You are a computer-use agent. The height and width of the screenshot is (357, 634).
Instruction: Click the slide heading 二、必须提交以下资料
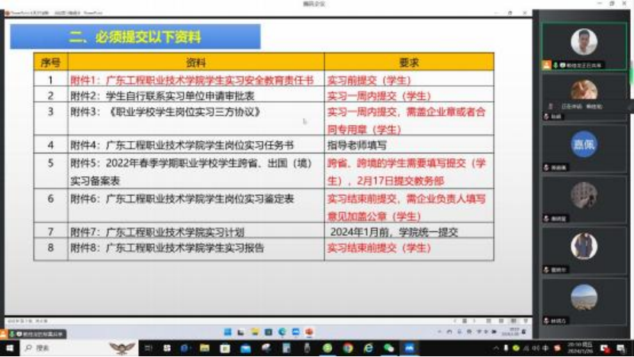click(x=135, y=37)
